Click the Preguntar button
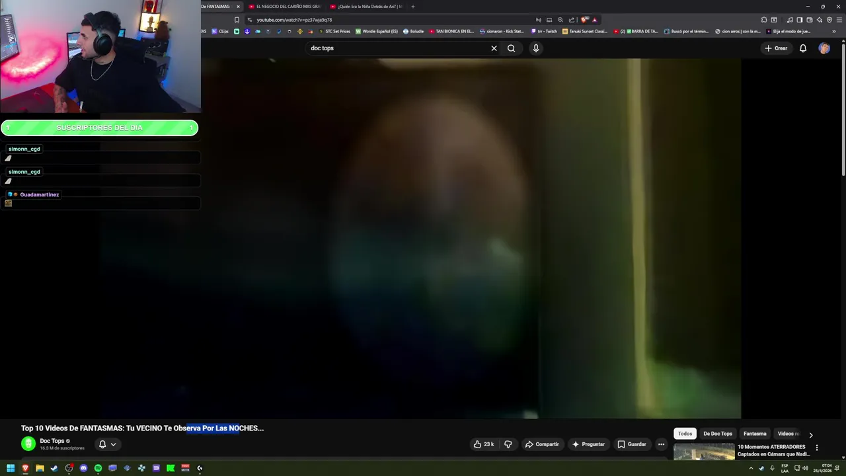The height and width of the screenshot is (476, 846). click(588, 444)
